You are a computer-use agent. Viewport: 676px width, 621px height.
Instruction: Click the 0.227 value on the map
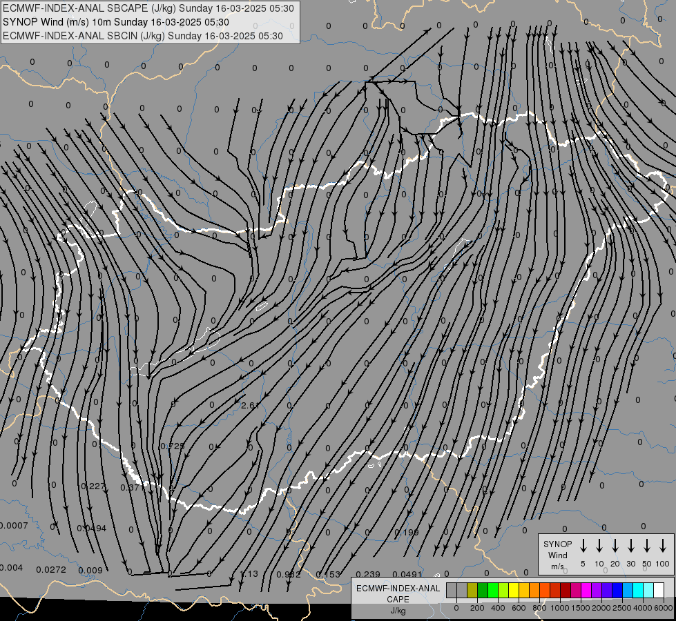point(93,486)
